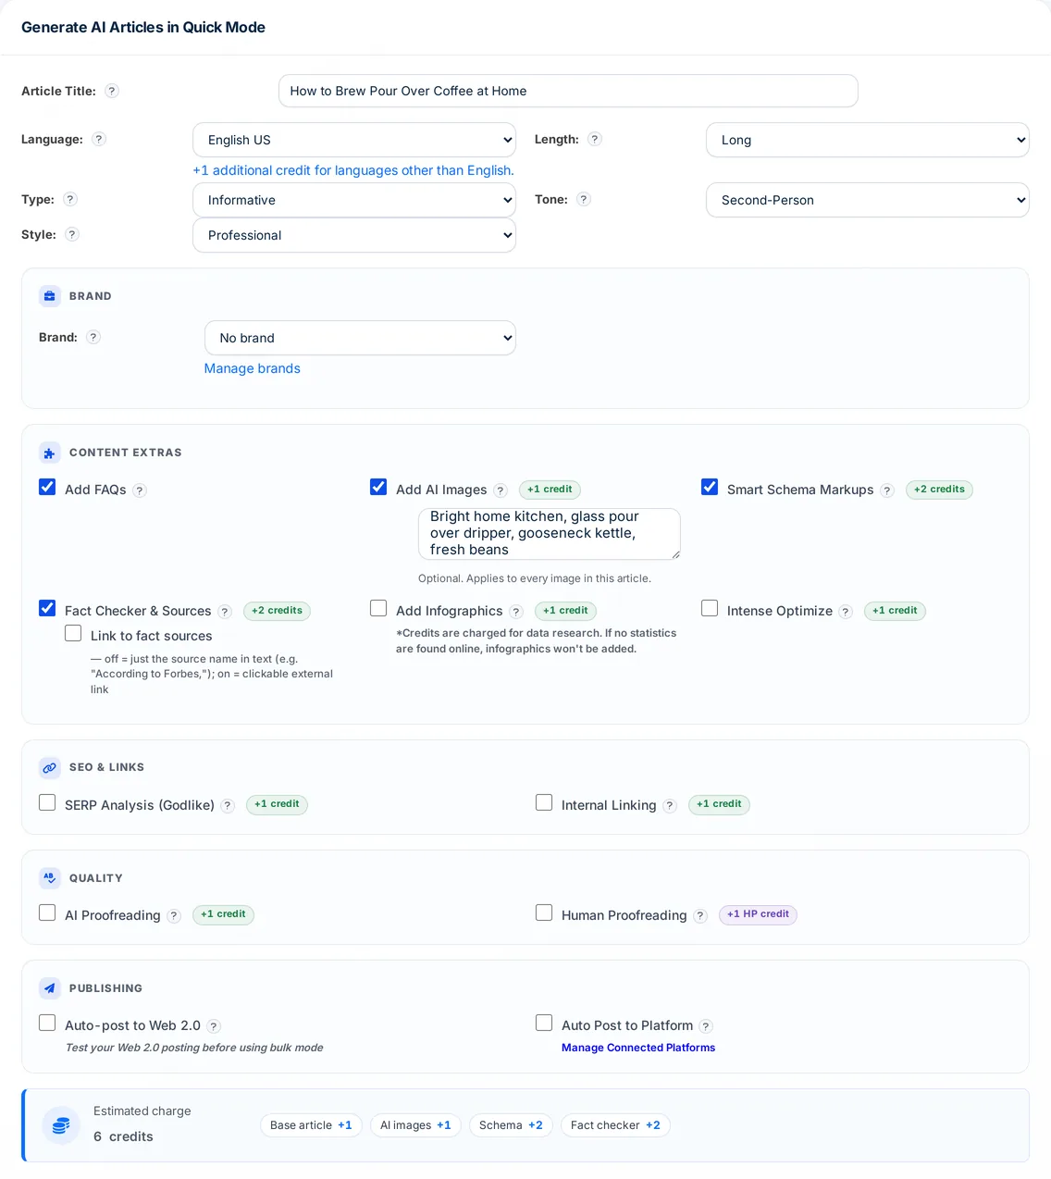Click the help icon beside Language label

pos(99,139)
